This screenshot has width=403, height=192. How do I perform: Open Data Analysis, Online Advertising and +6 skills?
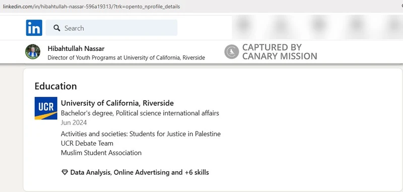coord(140,172)
